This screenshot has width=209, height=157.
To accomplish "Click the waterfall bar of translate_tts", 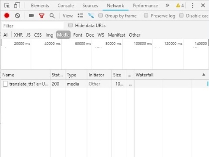I will 208,84.
